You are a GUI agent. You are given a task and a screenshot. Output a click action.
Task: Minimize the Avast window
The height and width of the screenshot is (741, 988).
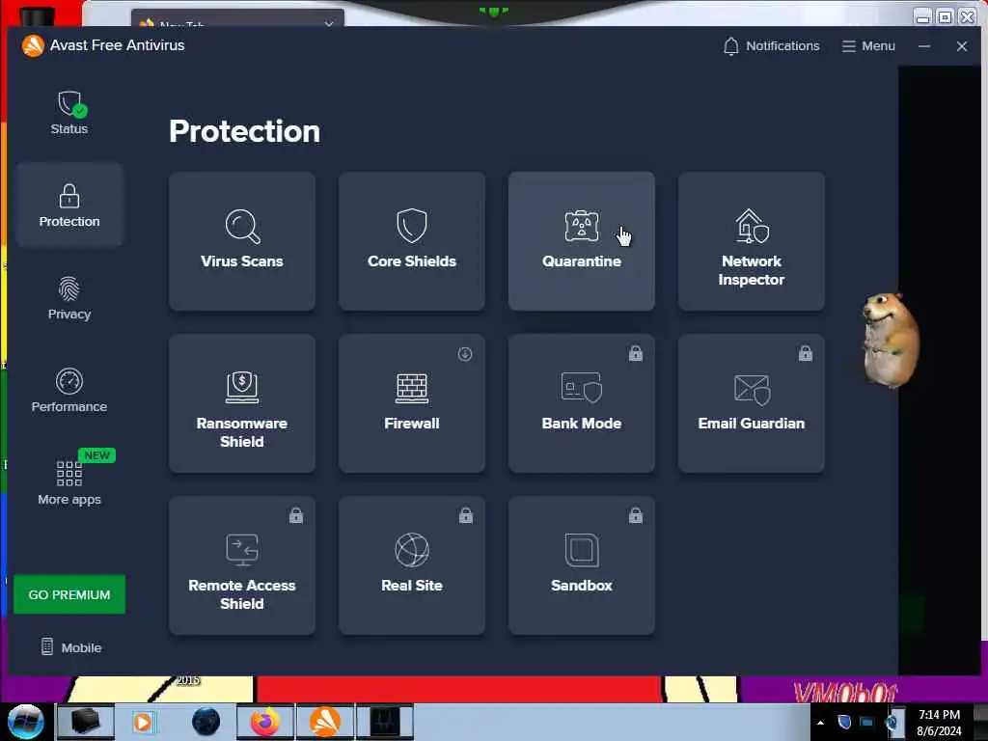tap(923, 46)
